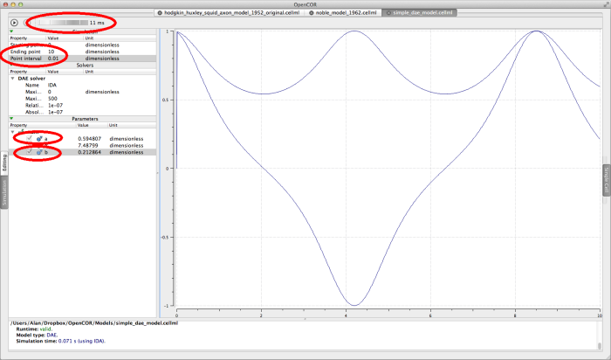Viewport: 611px width, 360px height.
Task: Collapse the Simulation section green triangle
Action: (x=11, y=31)
